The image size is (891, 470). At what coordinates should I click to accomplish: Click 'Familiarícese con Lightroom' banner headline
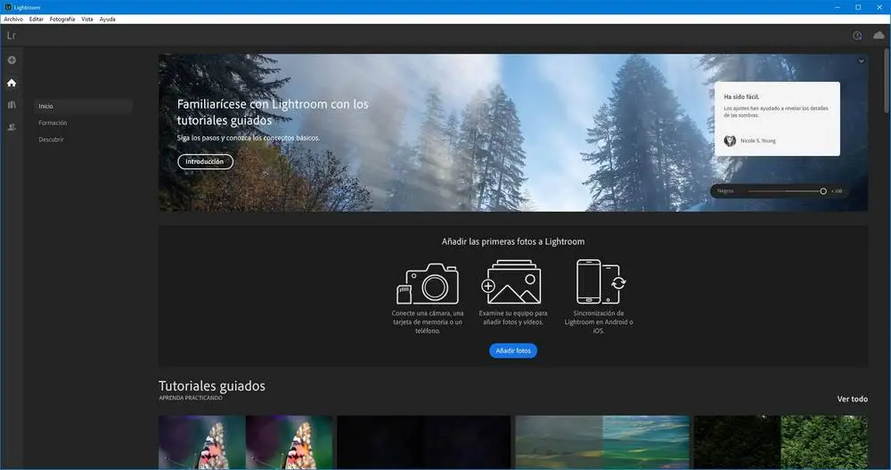[x=273, y=112]
